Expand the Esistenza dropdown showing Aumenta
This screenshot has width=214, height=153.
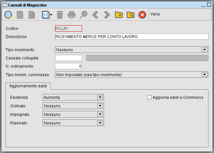(x=100, y=98)
